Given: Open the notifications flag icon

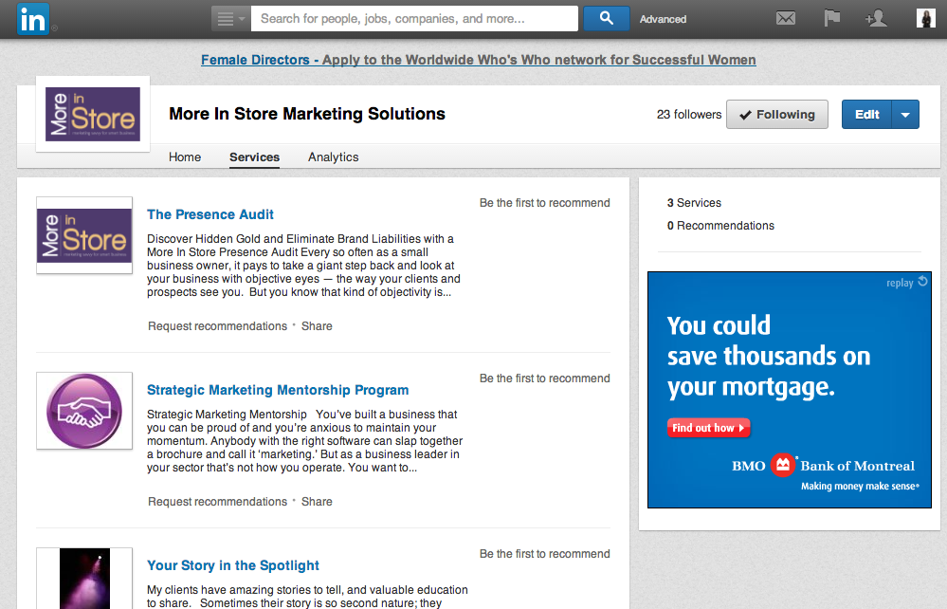Looking at the screenshot, I should [x=832, y=18].
